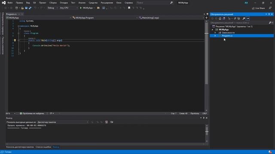Viewport: 275px width, 154px height.
Task: Click the bookmark toggle icon in toolbar
Action: pos(129,8)
